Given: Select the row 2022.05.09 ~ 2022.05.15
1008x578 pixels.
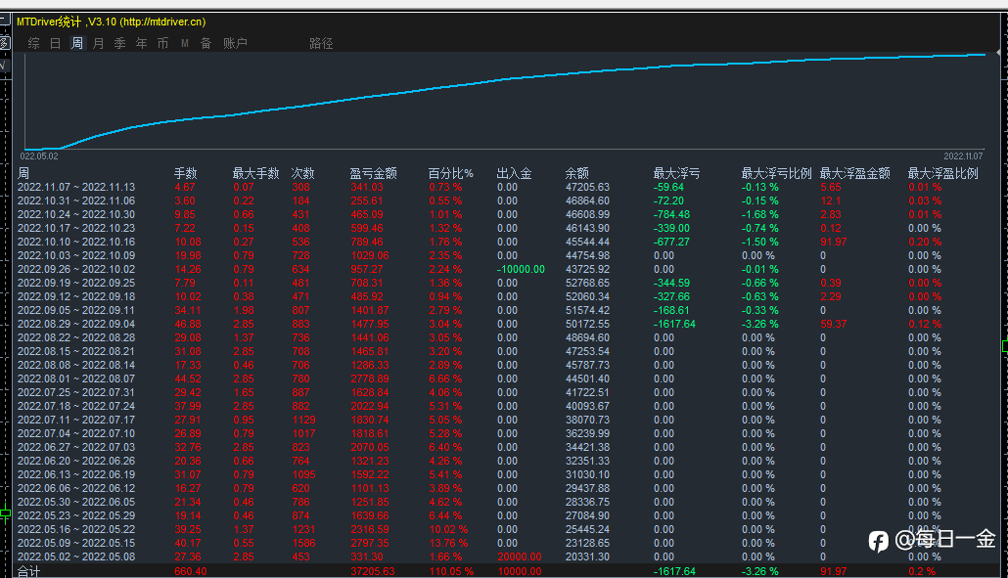Looking at the screenshot, I should 505,543.
